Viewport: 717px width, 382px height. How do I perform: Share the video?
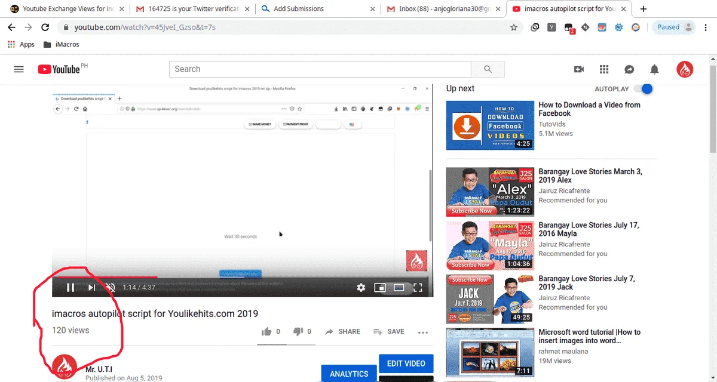pos(342,331)
